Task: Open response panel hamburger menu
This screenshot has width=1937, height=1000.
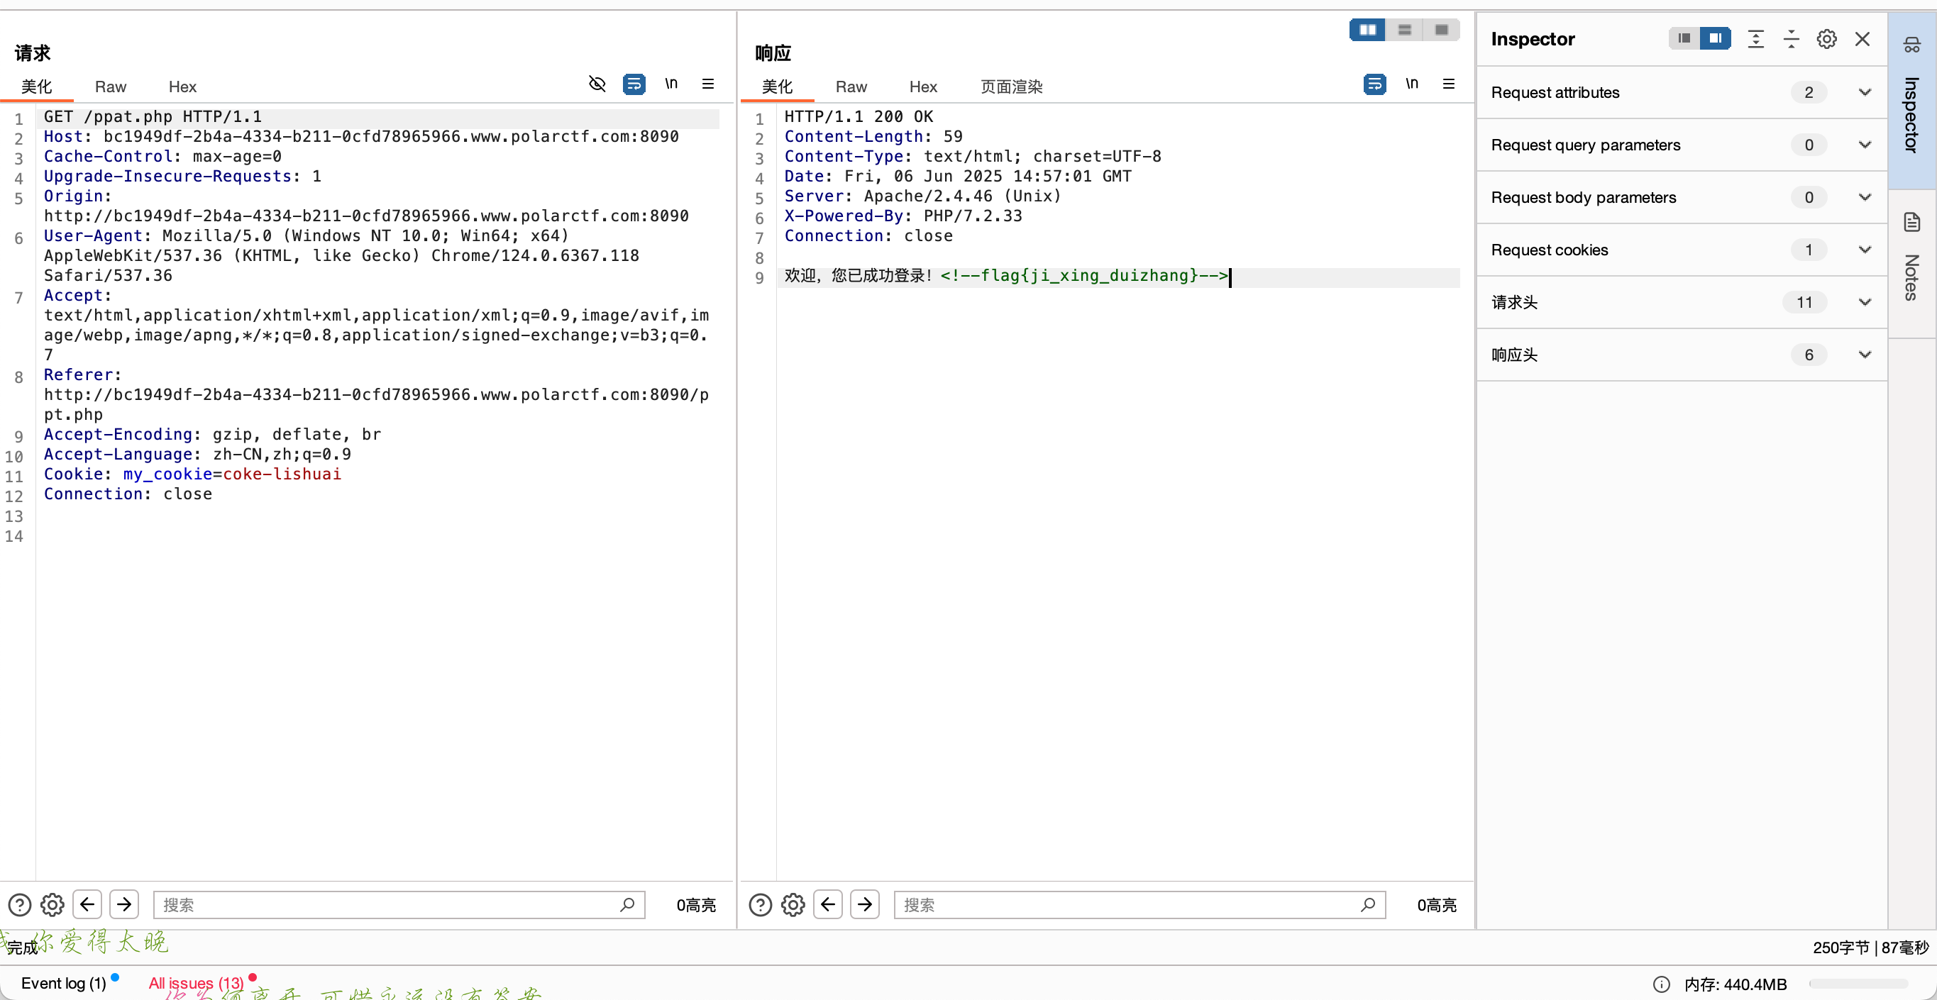Action: click(1448, 84)
